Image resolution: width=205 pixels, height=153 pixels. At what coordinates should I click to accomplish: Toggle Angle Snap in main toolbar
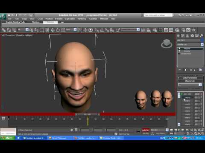[102, 30]
